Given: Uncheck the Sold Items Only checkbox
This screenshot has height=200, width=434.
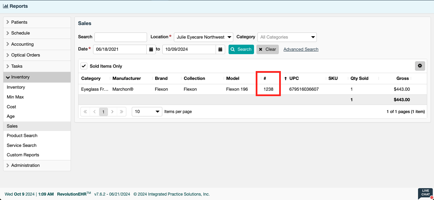Looking at the screenshot, I should point(84,66).
